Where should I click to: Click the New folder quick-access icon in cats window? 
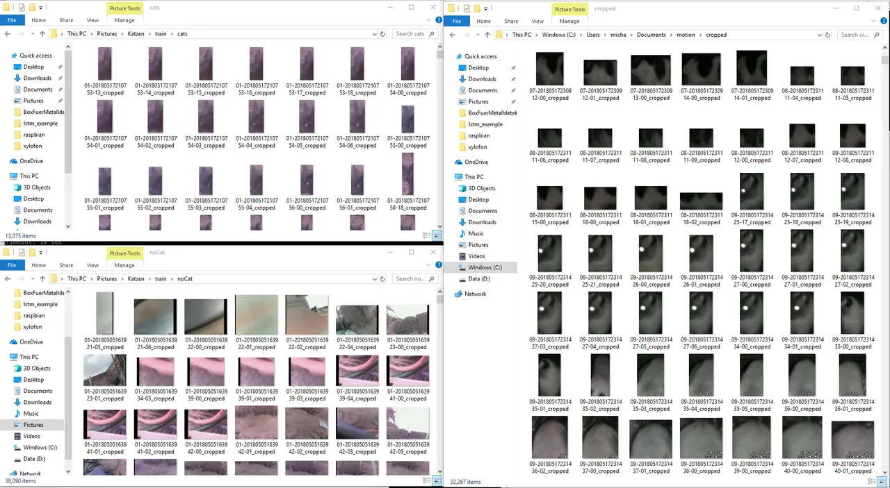coord(31,7)
